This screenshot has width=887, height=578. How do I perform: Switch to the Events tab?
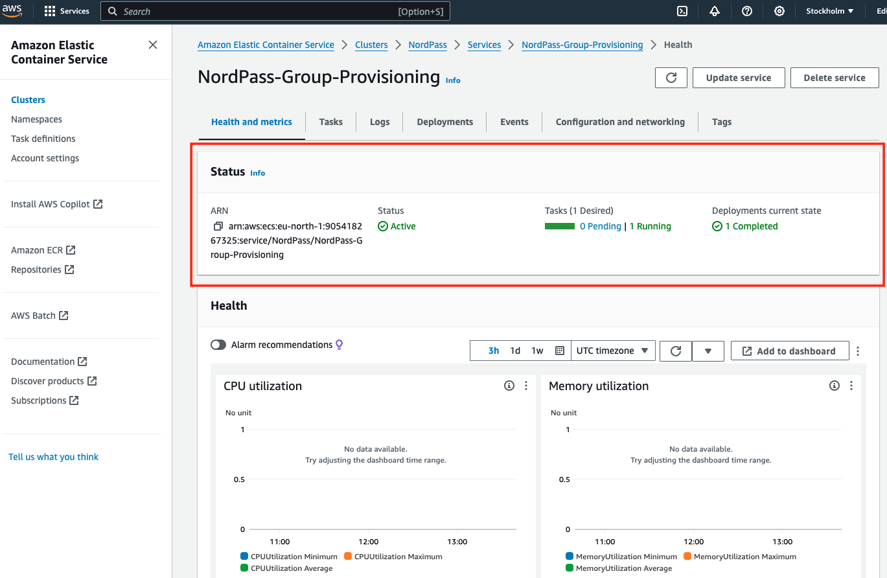point(514,122)
